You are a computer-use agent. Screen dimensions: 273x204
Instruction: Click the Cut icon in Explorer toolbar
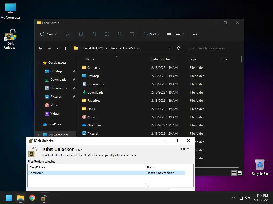[x=68, y=34]
